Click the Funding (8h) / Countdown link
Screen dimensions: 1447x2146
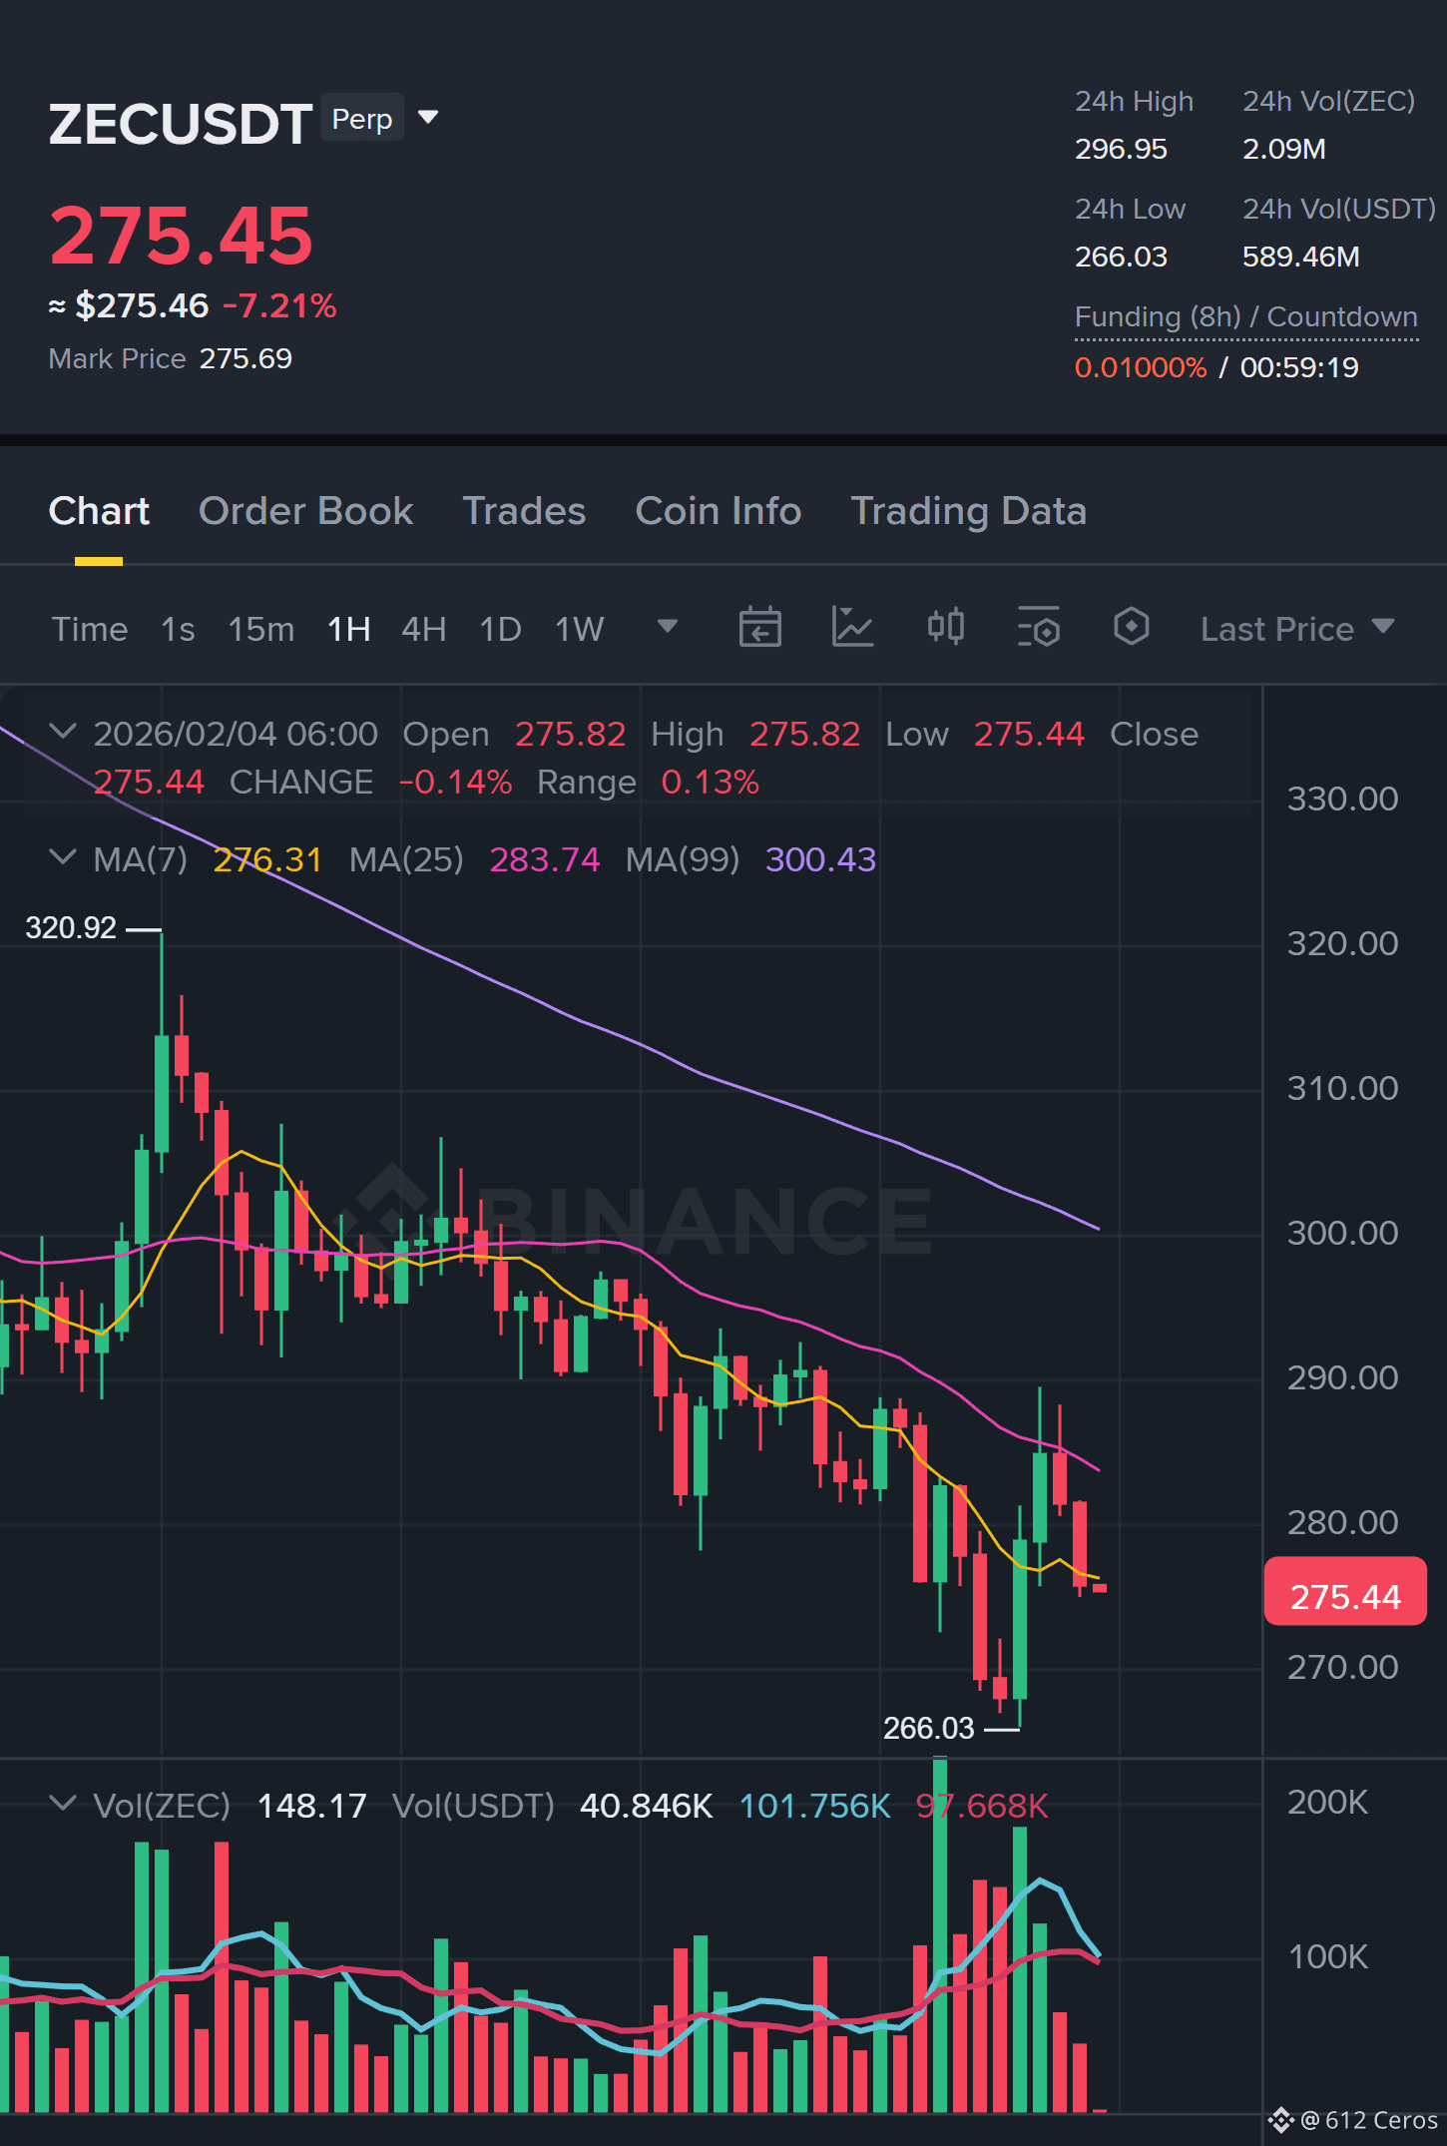1245,317
